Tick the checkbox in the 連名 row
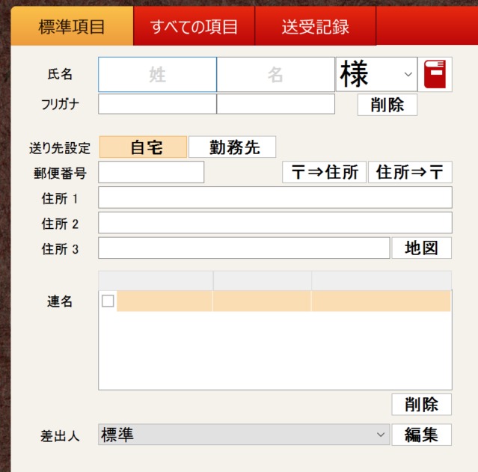 (108, 301)
